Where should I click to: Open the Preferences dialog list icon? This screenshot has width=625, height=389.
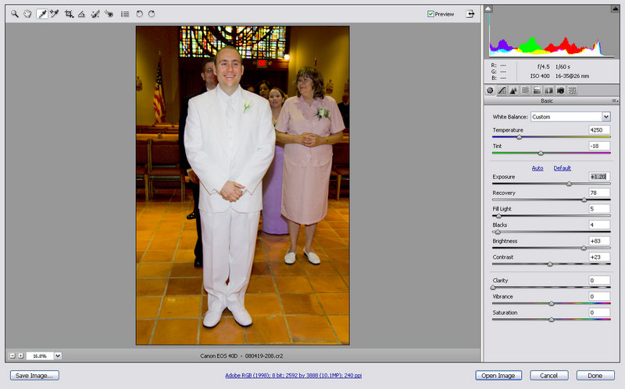(125, 14)
